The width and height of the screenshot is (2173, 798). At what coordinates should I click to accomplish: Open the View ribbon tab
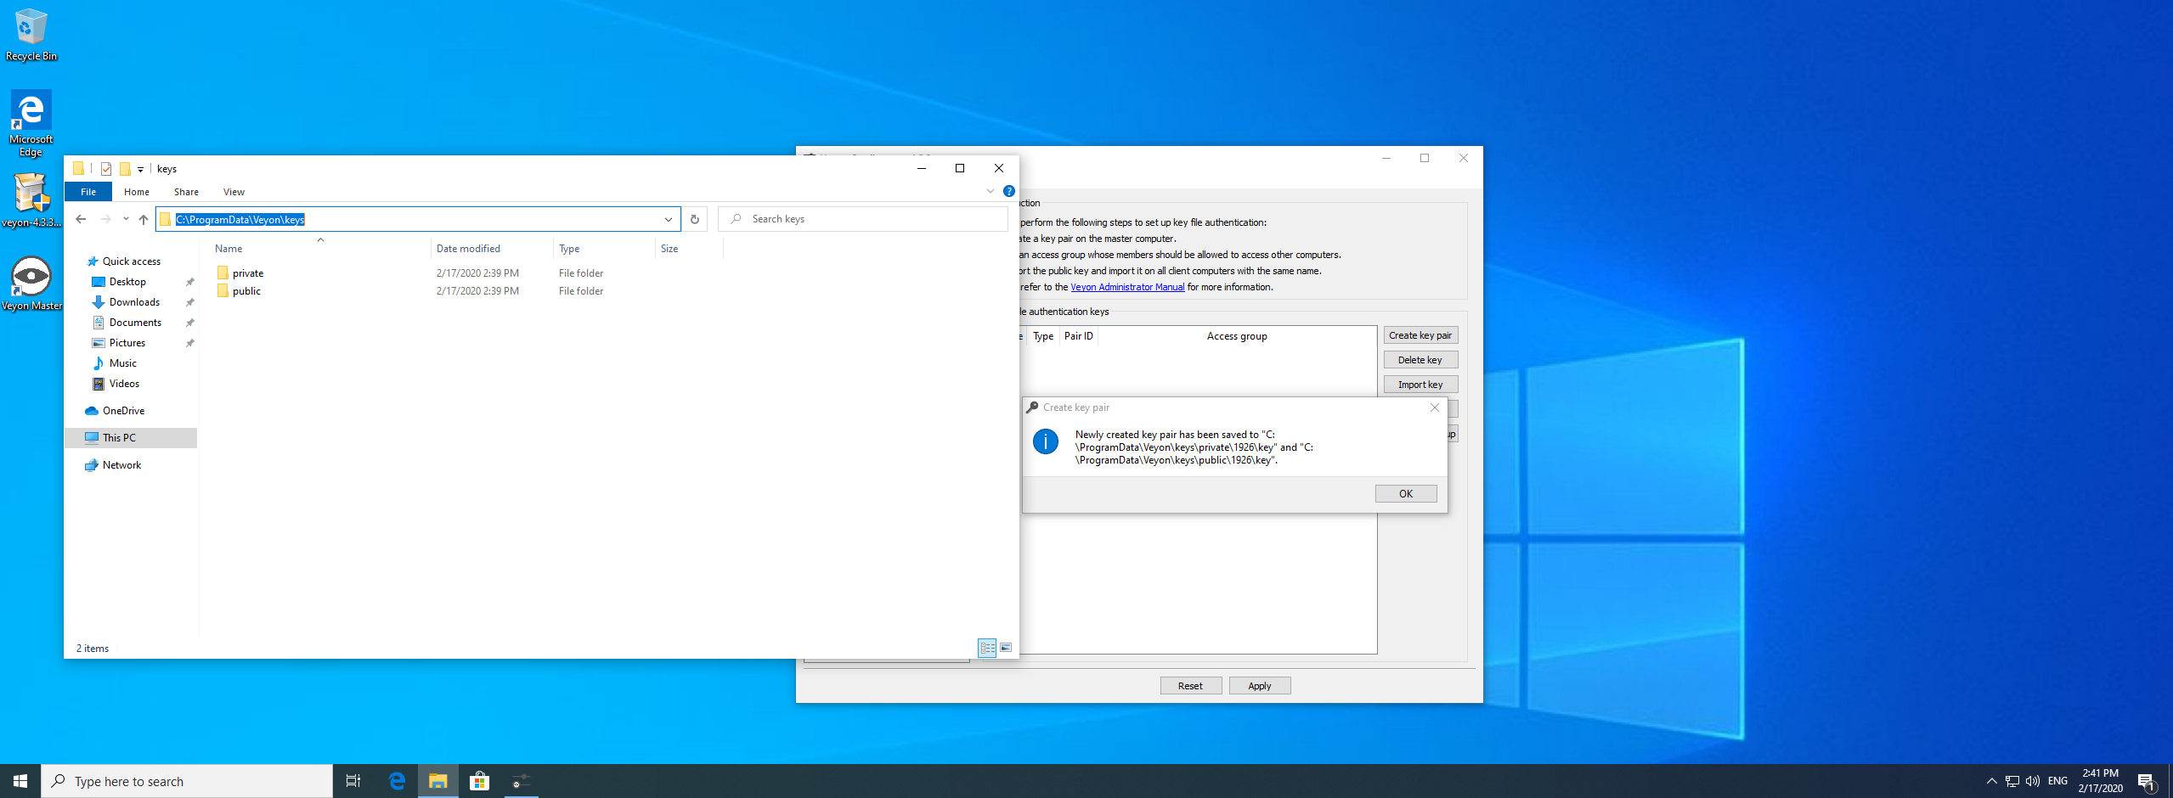tap(234, 192)
